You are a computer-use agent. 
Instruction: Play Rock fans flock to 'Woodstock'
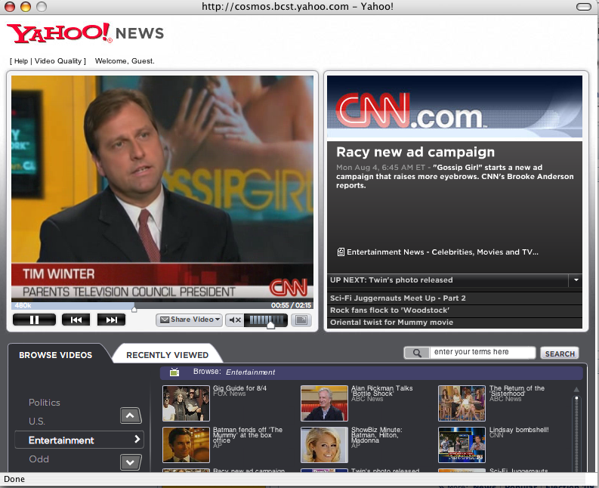pyautogui.click(x=455, y=310)
